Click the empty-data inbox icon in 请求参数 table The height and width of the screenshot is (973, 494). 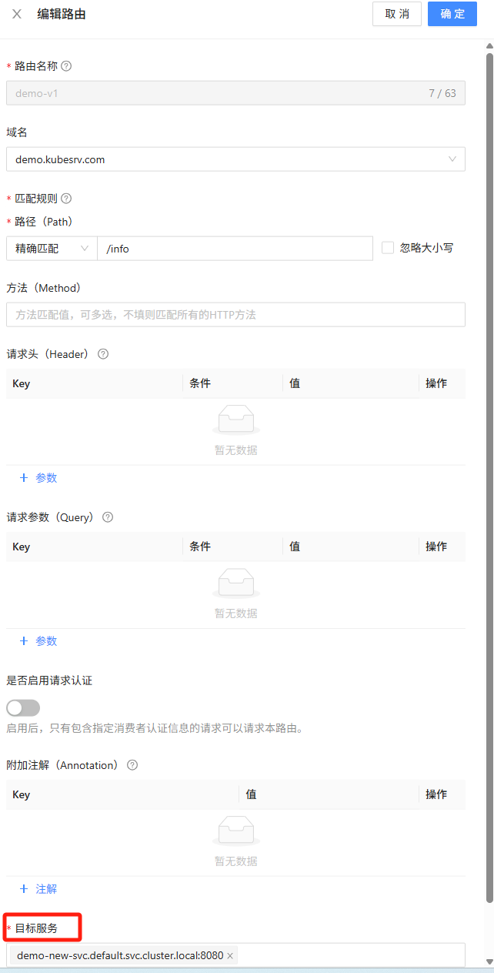point(236,583)
